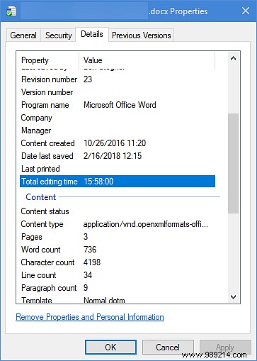Viewport: 257px width, 361px height.
Task: Open the Previous Versions tab
Action: click(x=141, y=35)
